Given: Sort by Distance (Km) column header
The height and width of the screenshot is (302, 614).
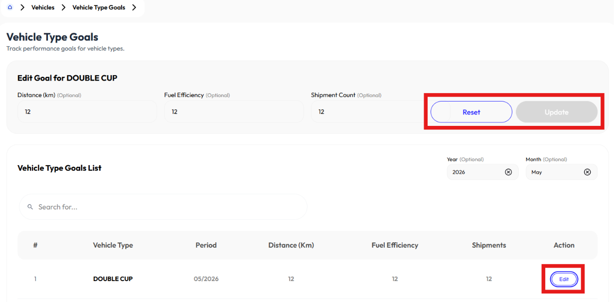Looking at the screenshot, I should point(291,245).
